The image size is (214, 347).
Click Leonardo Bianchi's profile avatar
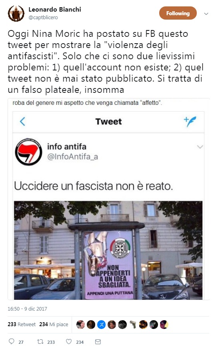tap(16, 13)
